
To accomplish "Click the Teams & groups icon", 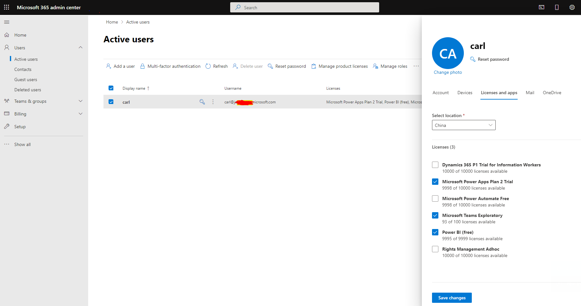I will [7, 101].
